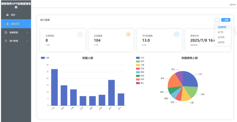This screenshot has height=122, width=237.
Task: Click the tallest 小白 bar in chart
Action: point(54,87)
